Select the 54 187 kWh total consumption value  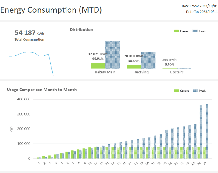pyautogui.click(x=30, y=33)
